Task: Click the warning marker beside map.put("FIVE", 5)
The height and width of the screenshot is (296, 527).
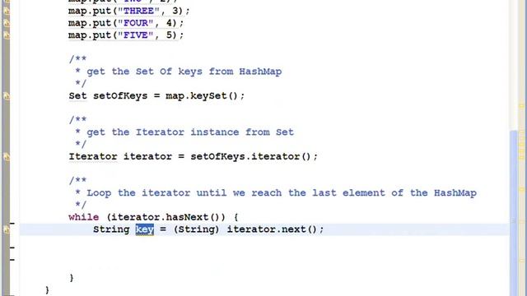Action: coord(7,35)
